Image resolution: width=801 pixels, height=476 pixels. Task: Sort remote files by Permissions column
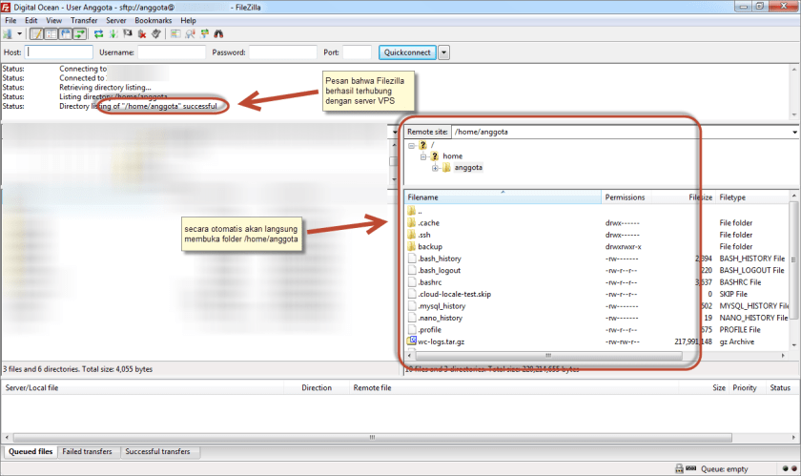point(626,197)
